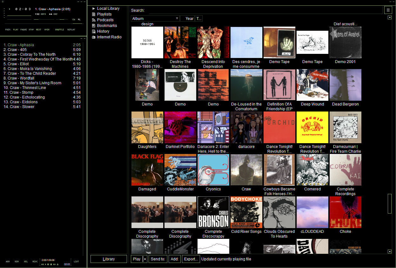Screen dimensions: 396x268
Task: Focus the library Search field
Action: click(x=266, y=10)
